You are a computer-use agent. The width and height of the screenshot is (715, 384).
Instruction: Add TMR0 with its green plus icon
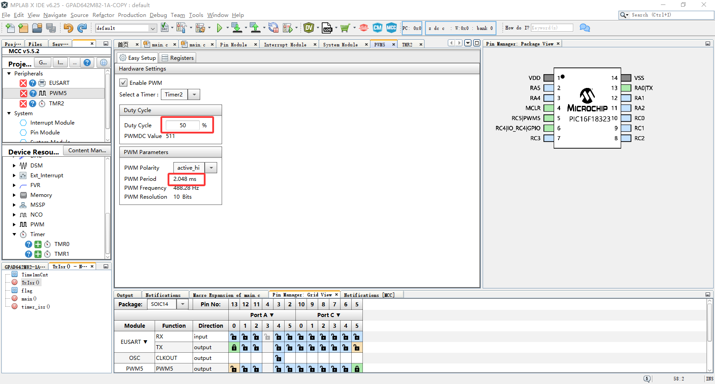pos(38,244)
